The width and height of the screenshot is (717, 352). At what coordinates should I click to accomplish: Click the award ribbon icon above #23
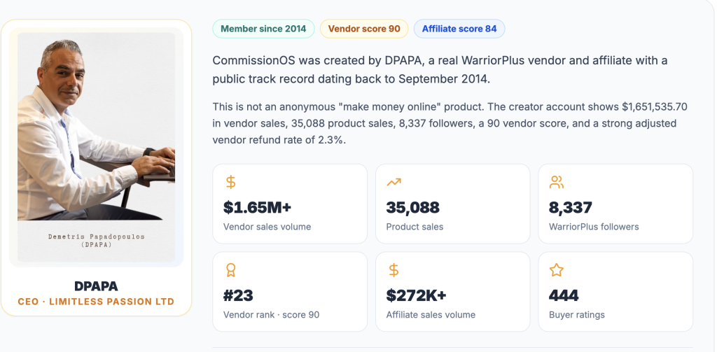pos(231,270)
